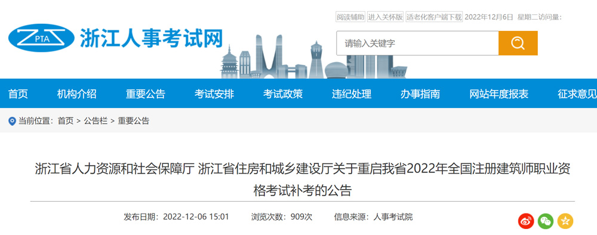Open the 违纪处理 navigation item
The height and width of the screenshot is (235, 597).
352,94
